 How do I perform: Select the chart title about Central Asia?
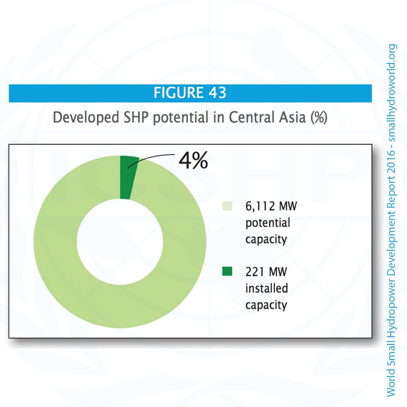coord(190,117)
